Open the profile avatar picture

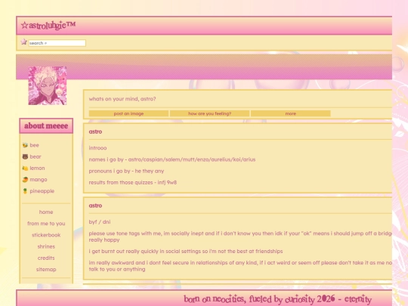(48, 85)
